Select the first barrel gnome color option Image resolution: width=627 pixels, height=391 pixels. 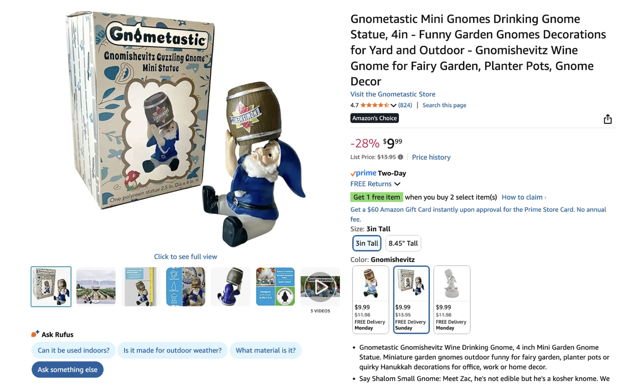pos(370,299)
